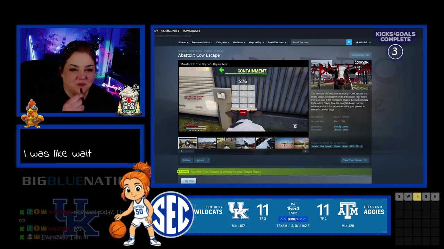Select the fourth screenshot thumbnail
Image resolution: width=444 pixels, height=249 pixels.
tap(246, 143)
